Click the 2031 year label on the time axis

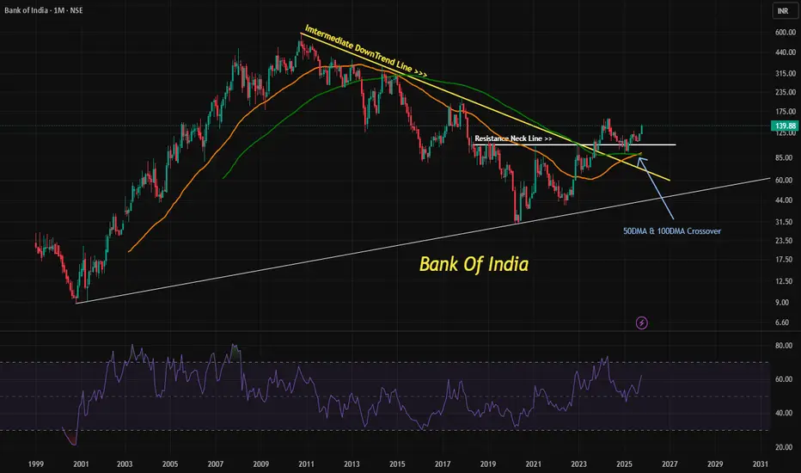click(x=760, y=464)
